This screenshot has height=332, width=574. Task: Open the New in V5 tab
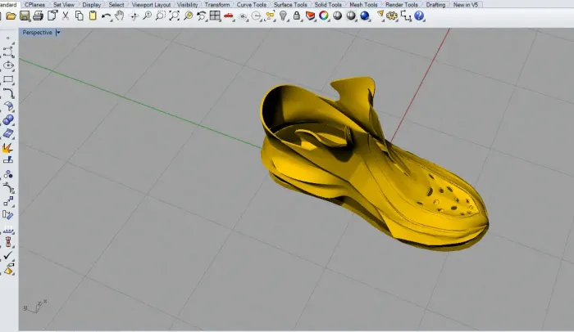coord(466,5)
